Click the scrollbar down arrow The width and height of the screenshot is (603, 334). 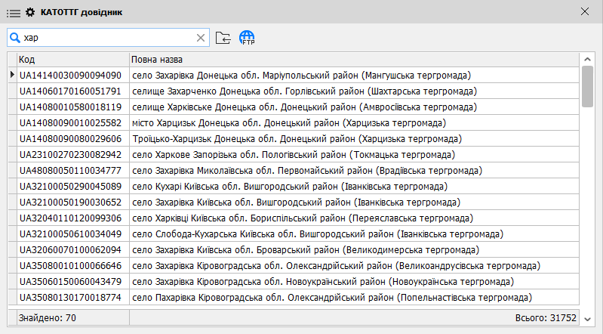(587, 319)
